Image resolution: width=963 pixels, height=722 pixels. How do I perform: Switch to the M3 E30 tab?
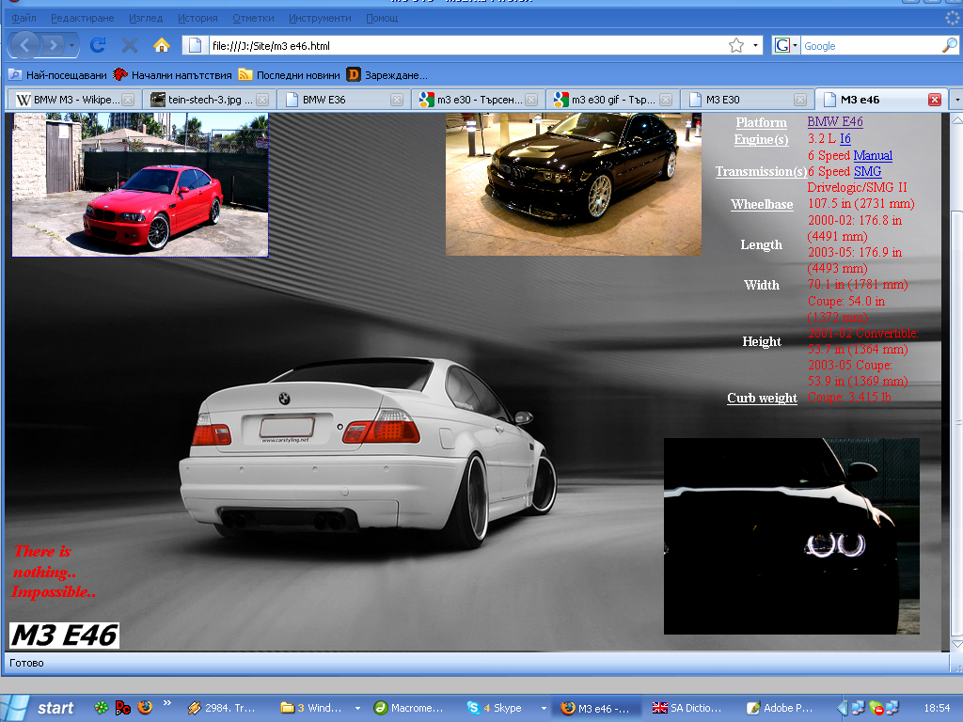[748, 100]
